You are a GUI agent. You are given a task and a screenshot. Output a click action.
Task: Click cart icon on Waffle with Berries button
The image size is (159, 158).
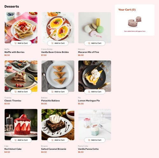16,43
